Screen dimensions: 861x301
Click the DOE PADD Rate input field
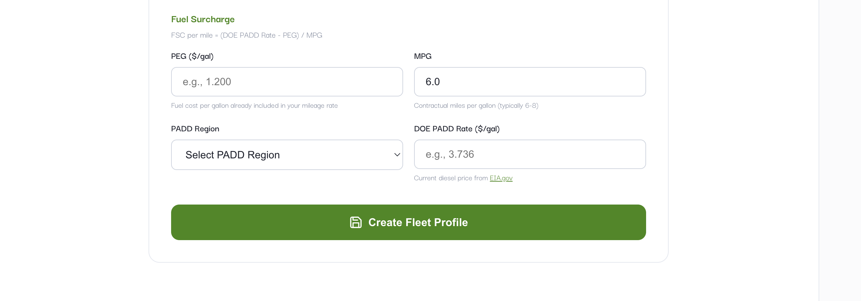point(530,154)
